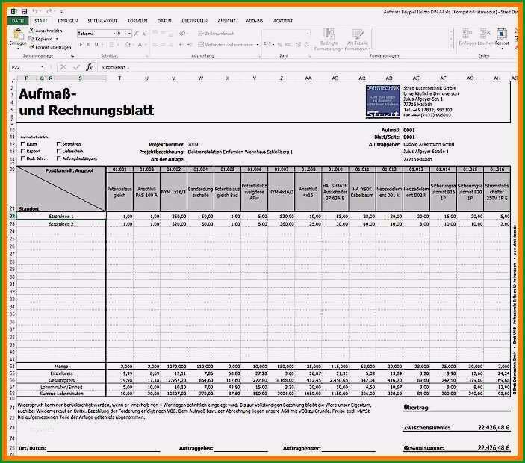
Task: Click the Undo arrow icon
Action: click(x=35, y=11)
